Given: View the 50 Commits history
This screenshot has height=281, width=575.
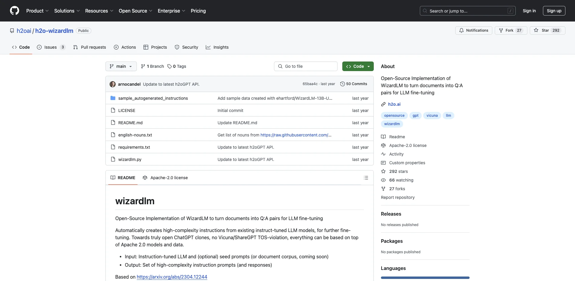Looking at the screenshot, I should (354, 84).
